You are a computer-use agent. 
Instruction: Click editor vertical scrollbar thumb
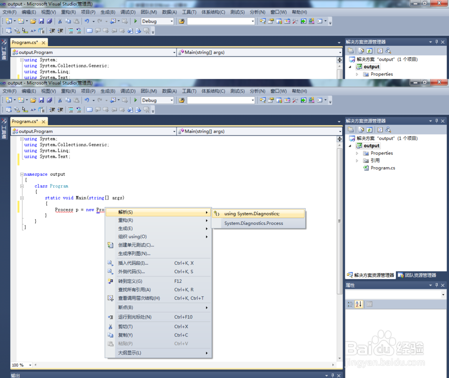[339, 221]
